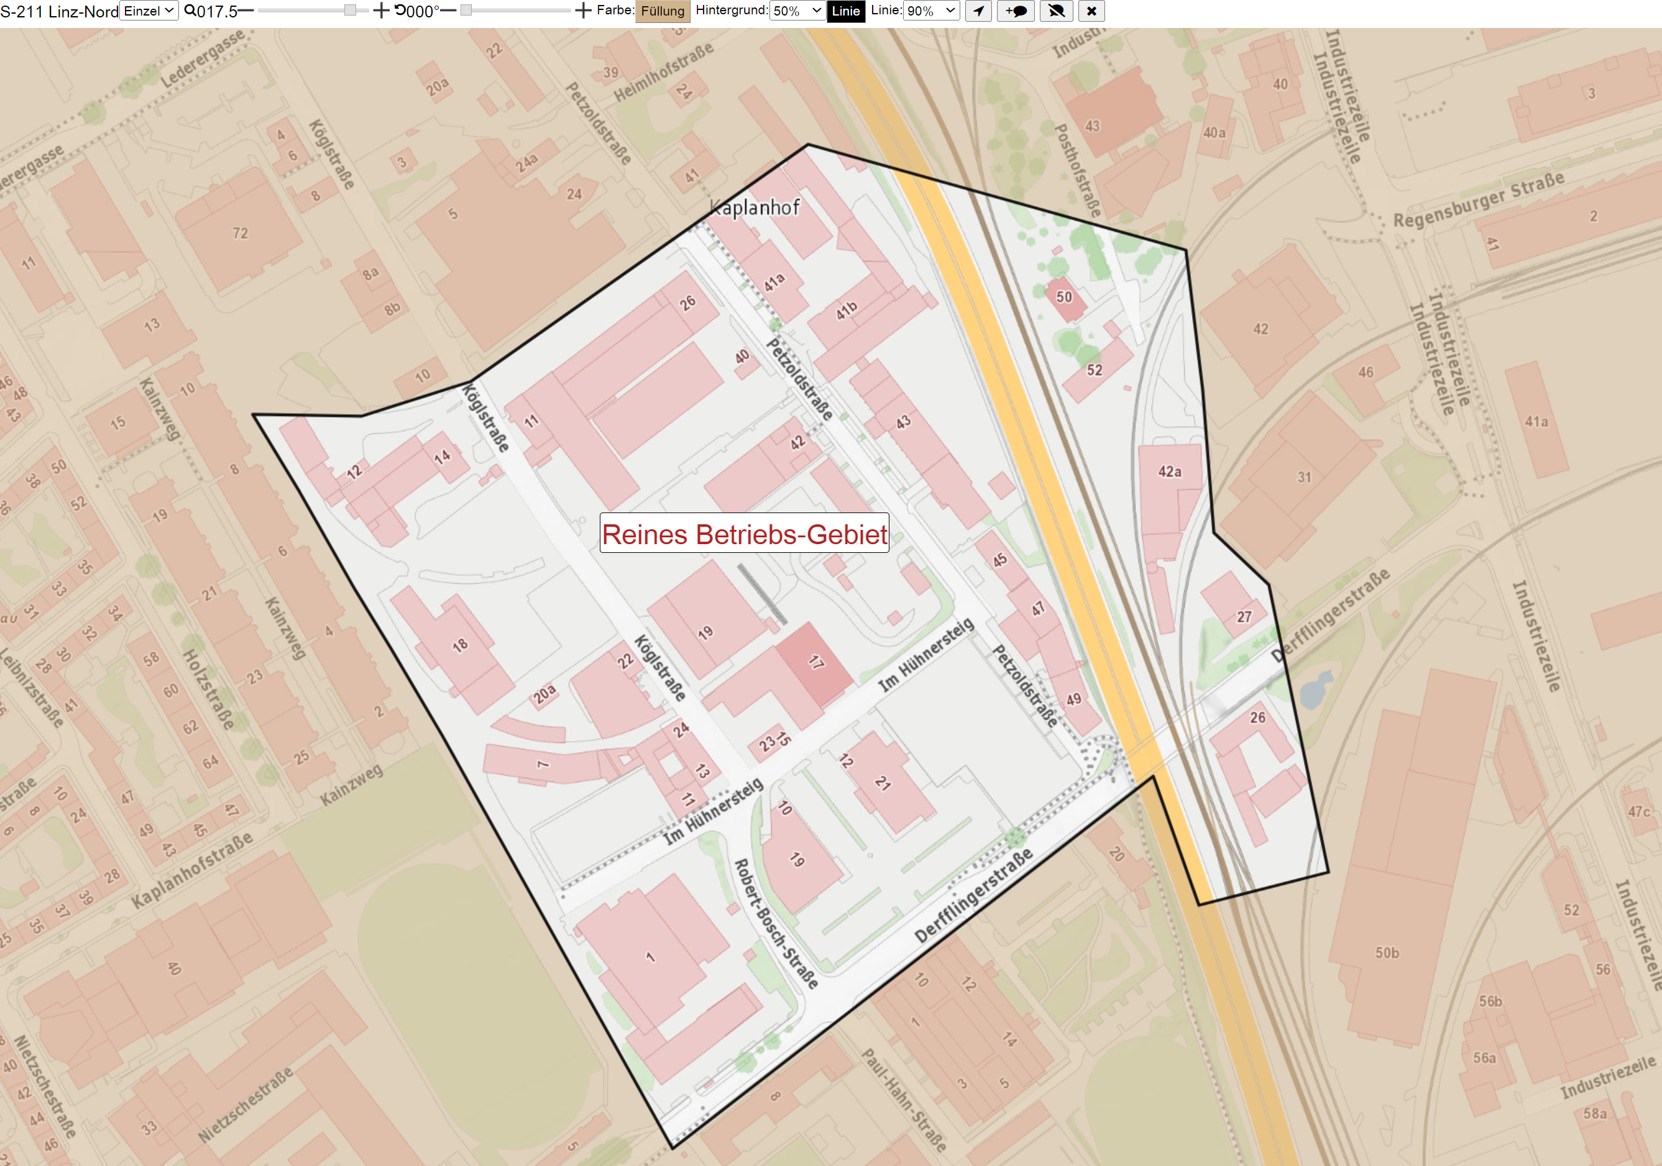1662x1166 pixels.
Task: Increase rotation with plus icon
Action: coord(583,11)
